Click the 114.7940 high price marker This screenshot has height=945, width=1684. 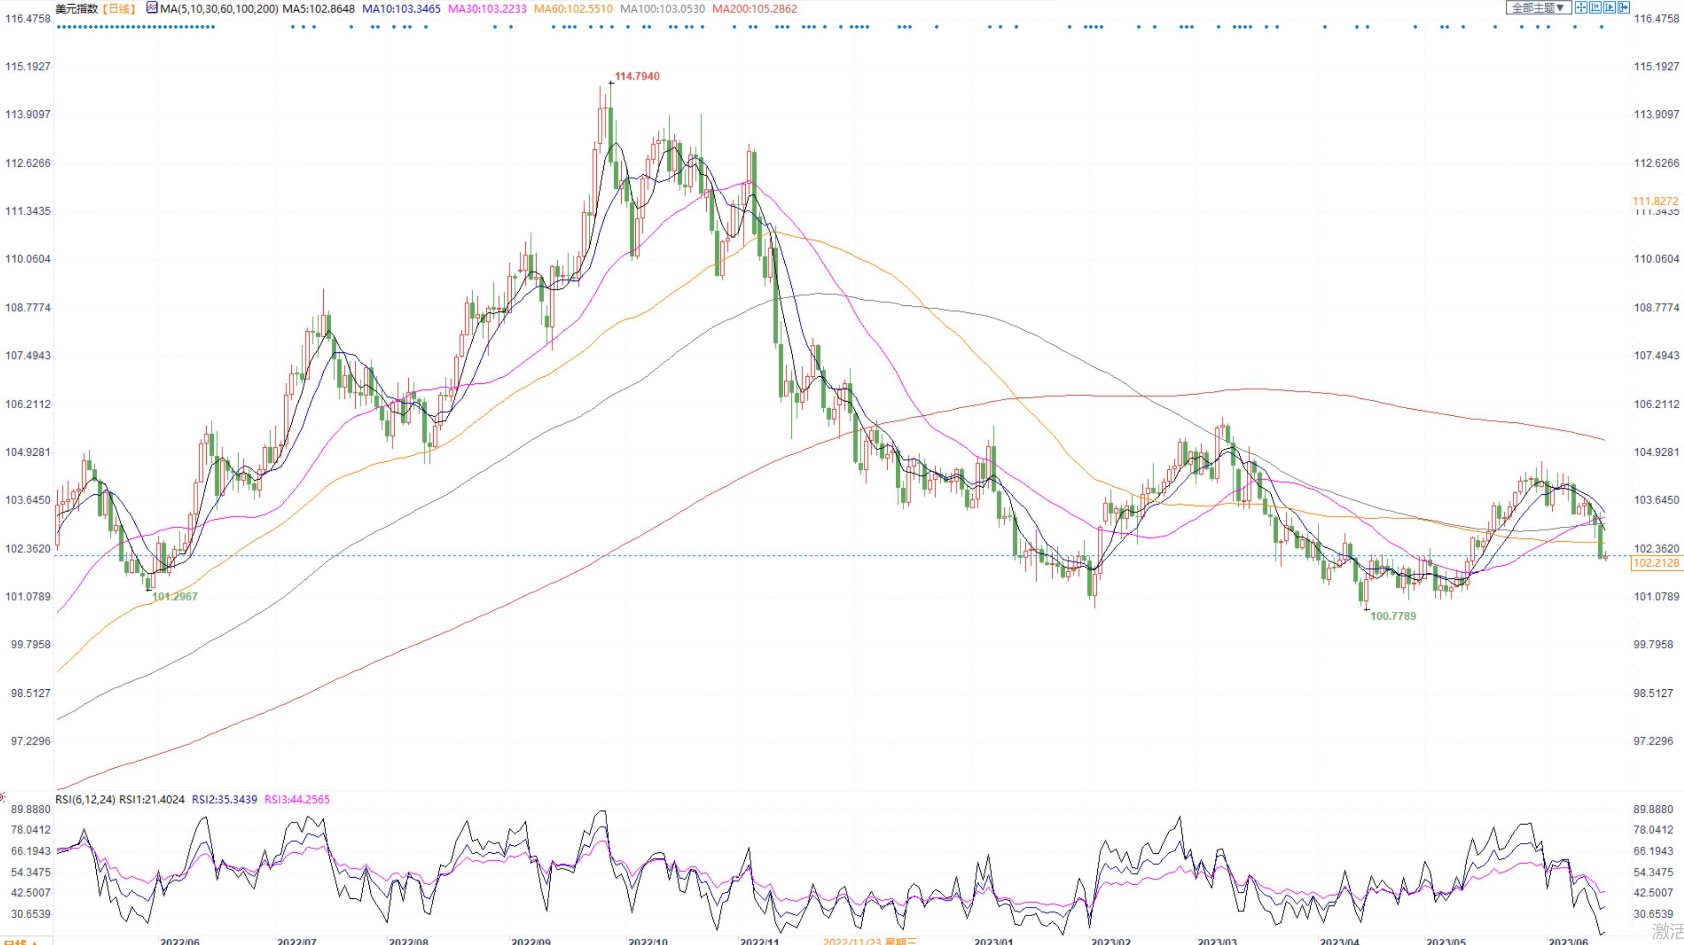[637, 76]
